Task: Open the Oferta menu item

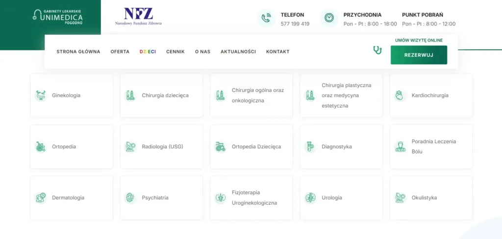Action: click(x=120, y=52)
